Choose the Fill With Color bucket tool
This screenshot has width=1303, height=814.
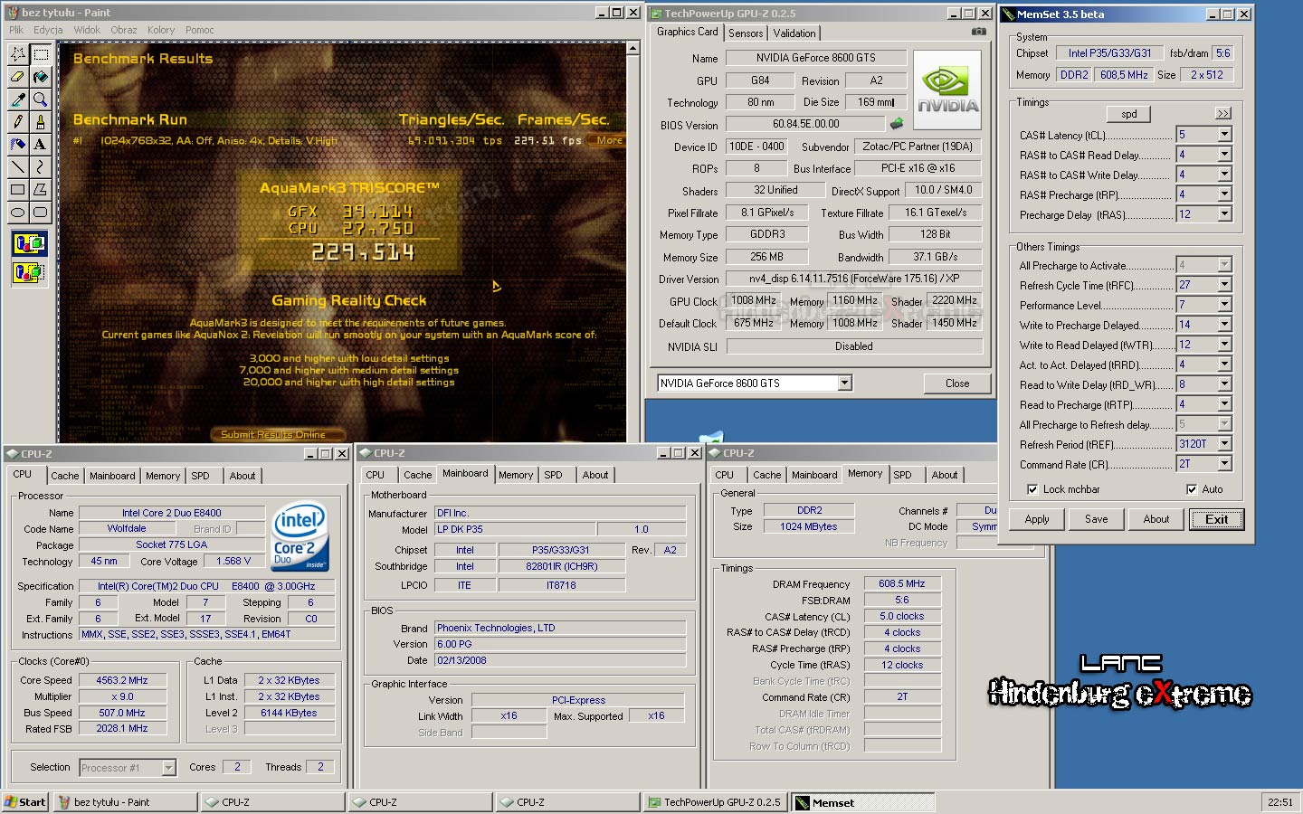40,77
